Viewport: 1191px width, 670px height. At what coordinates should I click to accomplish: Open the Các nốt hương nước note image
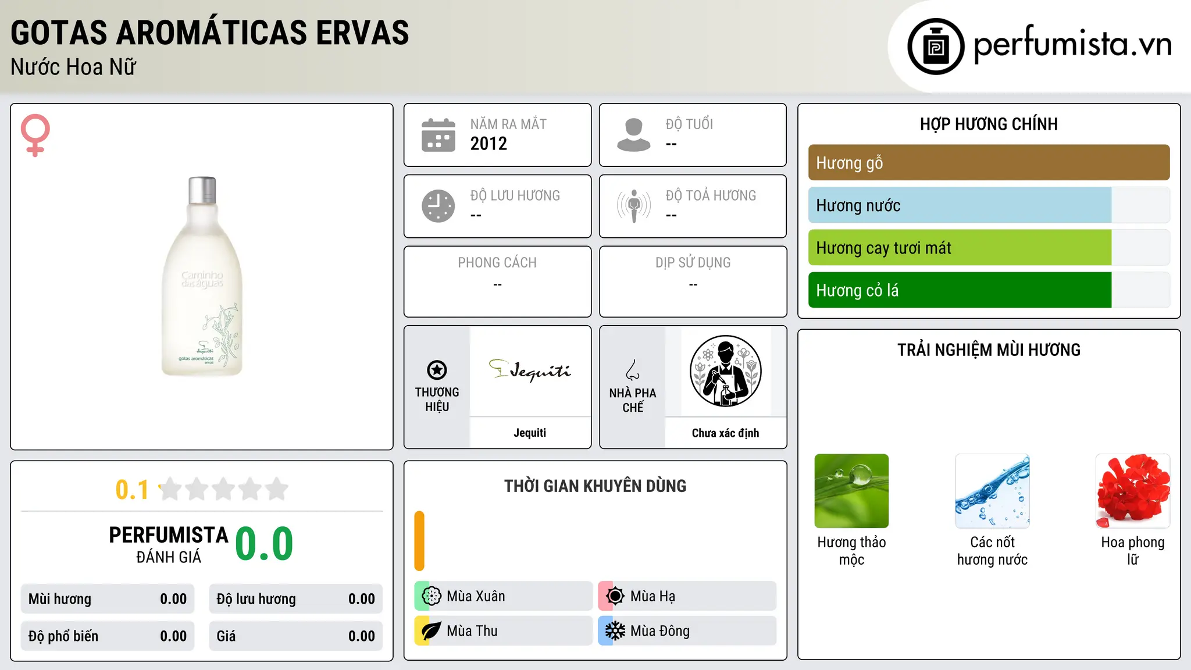coord(992,491)
